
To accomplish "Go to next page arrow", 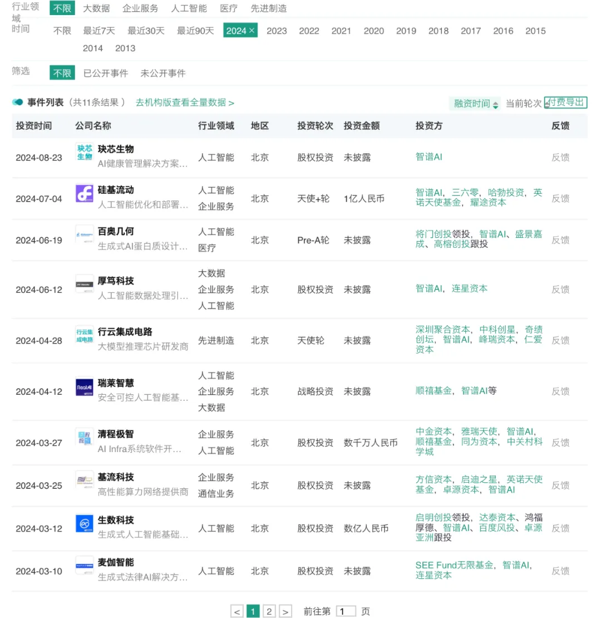I will pos(285,611).
